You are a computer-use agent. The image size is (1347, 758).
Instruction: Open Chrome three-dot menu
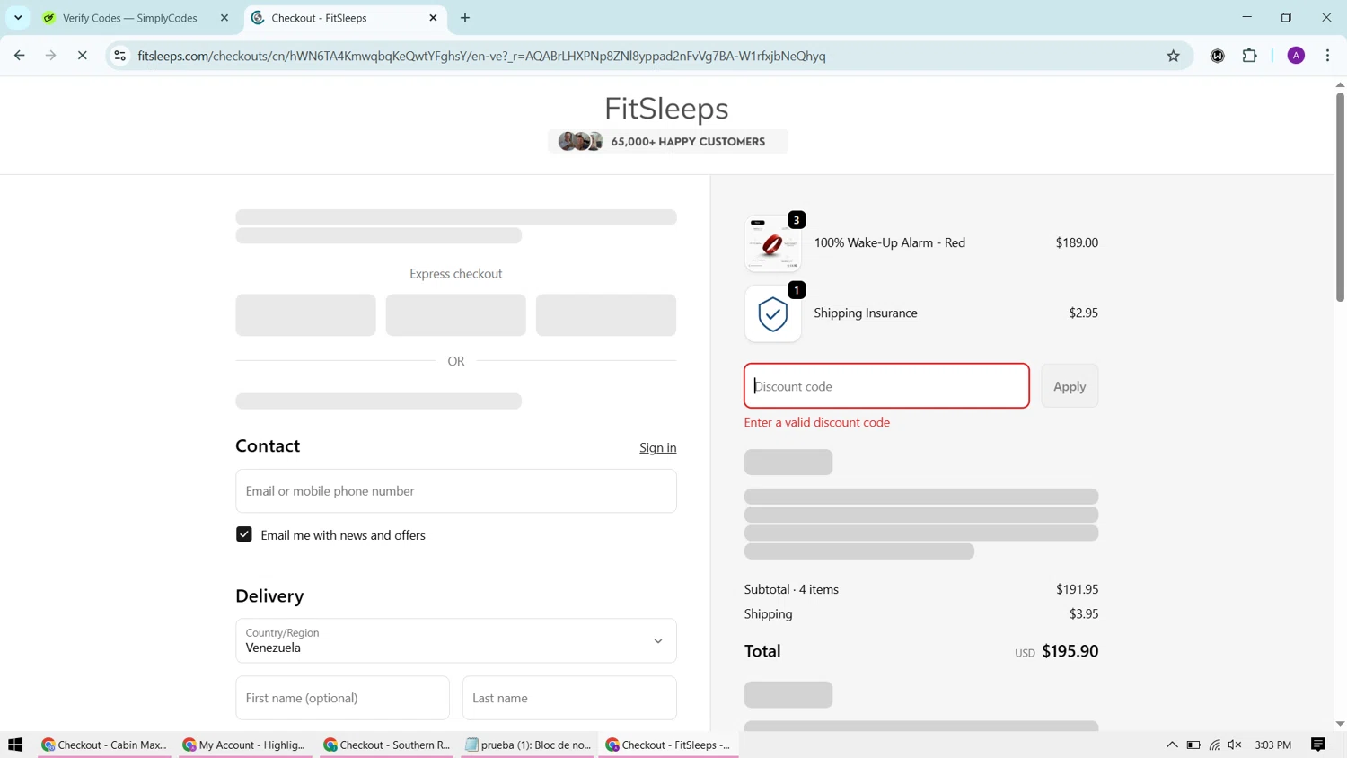point(1327,56)
